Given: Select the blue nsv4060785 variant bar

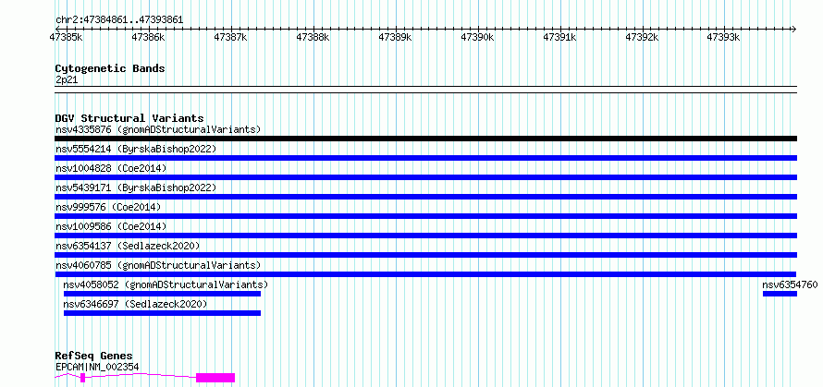Looking at the screenshot, I should [x=425, y=274].
